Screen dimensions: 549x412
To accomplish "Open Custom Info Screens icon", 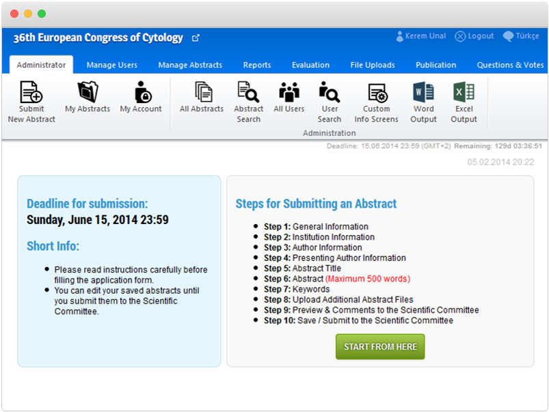I will (377, 92).
